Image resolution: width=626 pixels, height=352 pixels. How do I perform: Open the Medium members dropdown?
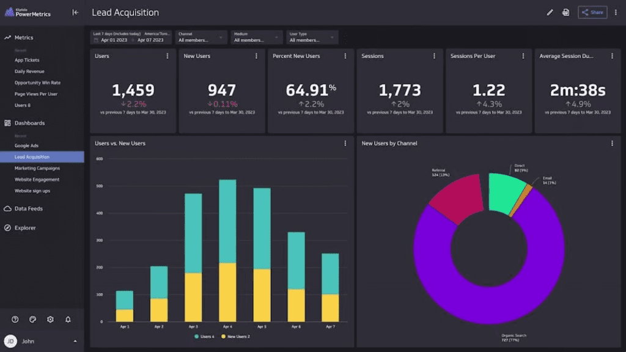[x=257, y=37]
